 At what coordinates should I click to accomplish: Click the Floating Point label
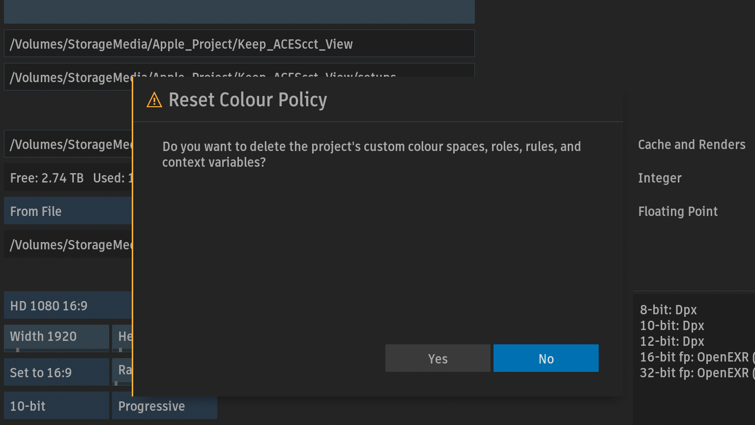pos(677,212)
